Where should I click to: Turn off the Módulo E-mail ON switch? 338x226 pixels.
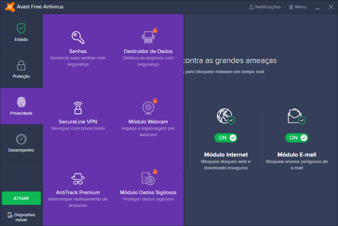tap(297, 137)
